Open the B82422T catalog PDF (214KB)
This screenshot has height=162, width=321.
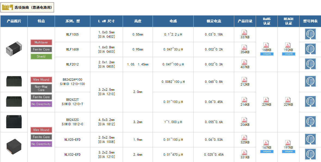coord(245,100)
